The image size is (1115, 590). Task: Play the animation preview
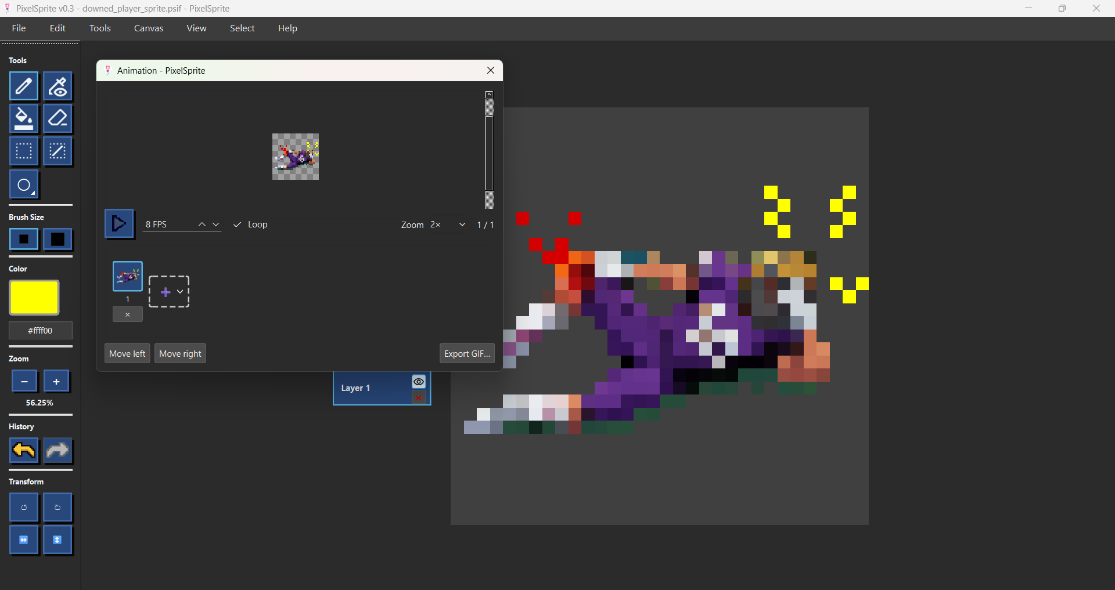pyautogui.click(x=119, y=223)
